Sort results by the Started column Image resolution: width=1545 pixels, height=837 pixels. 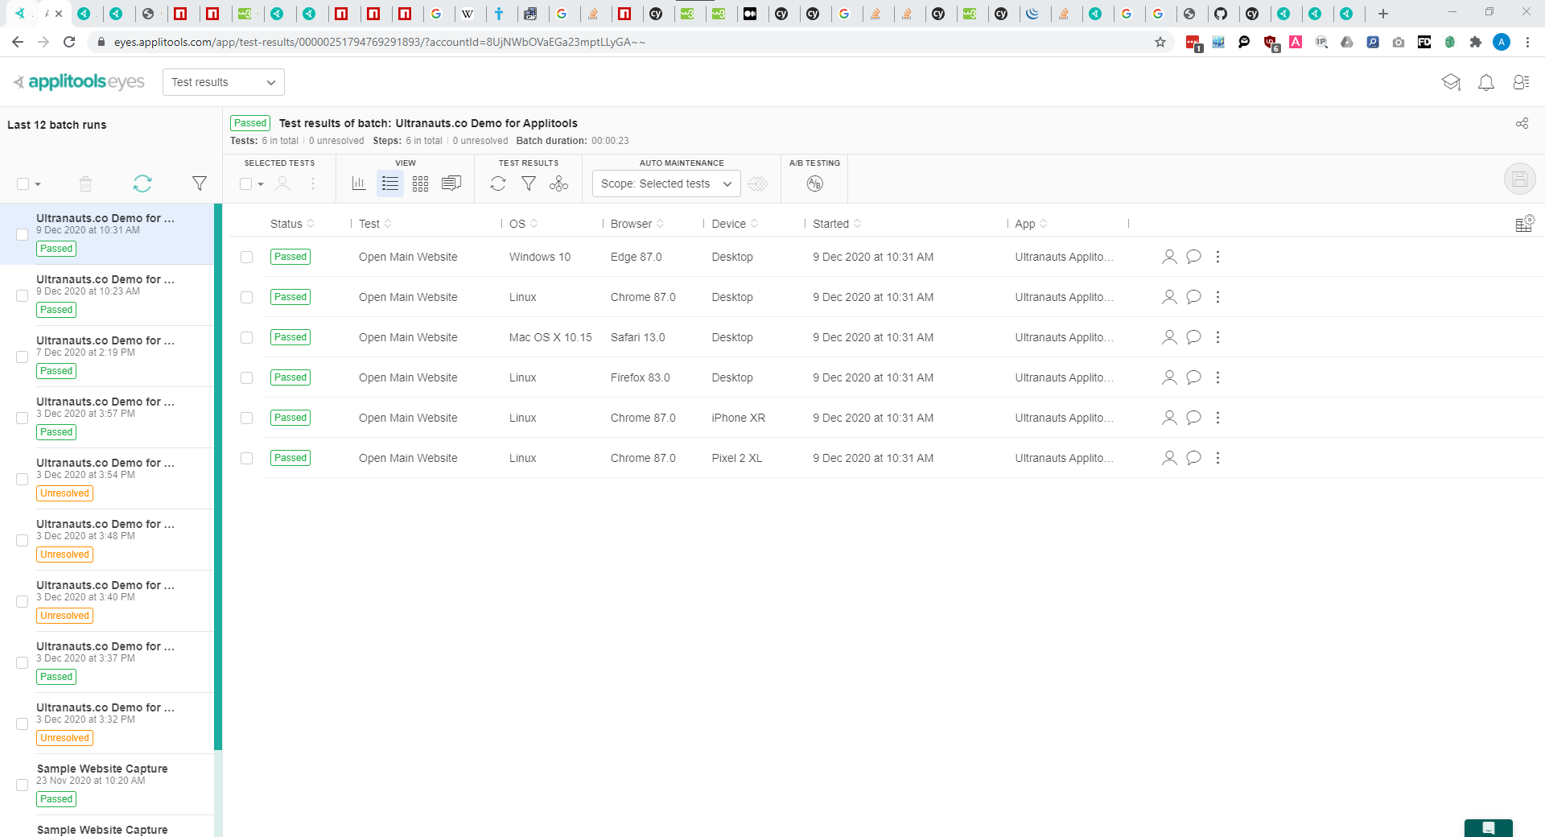point(837,224)
